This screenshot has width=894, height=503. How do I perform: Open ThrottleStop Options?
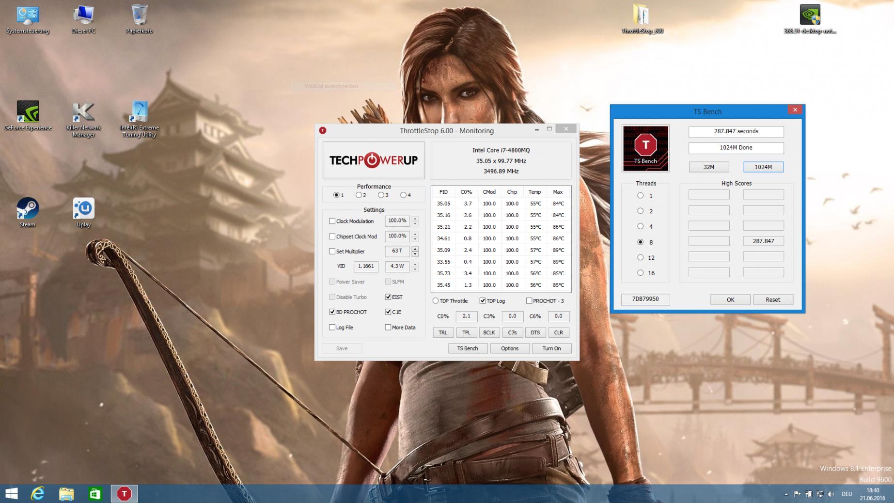click(x=510, y=348)
